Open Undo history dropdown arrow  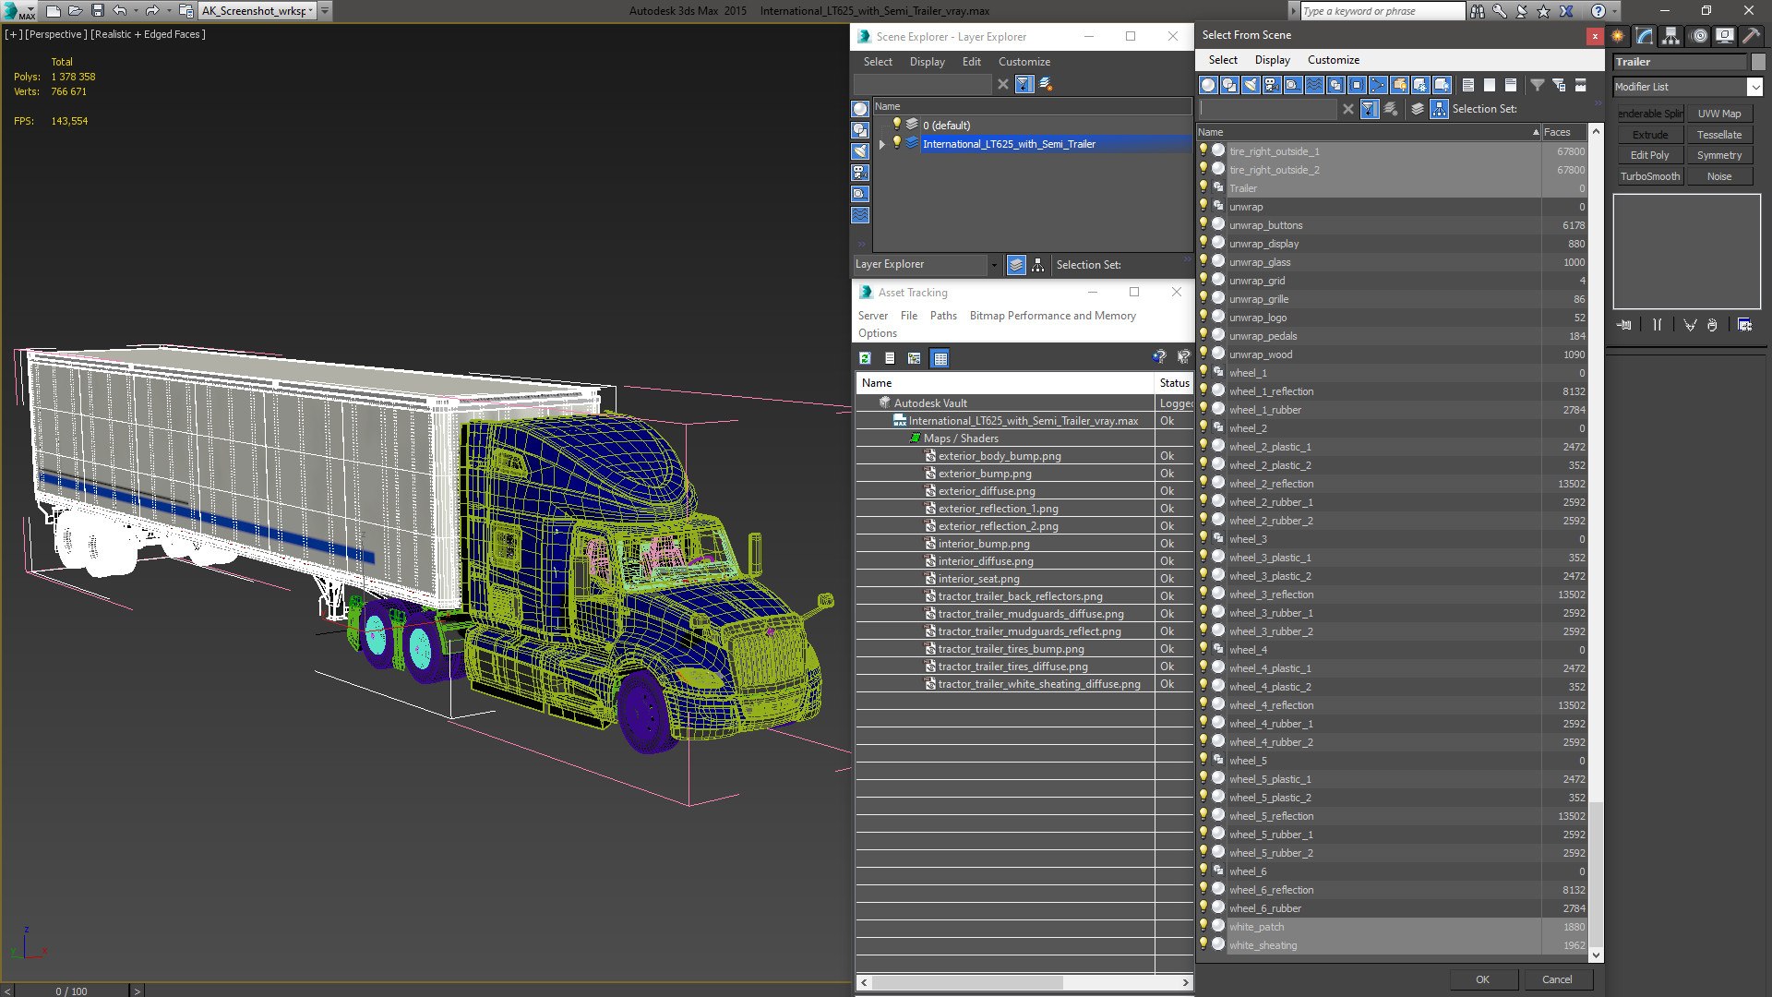[137, 11]
